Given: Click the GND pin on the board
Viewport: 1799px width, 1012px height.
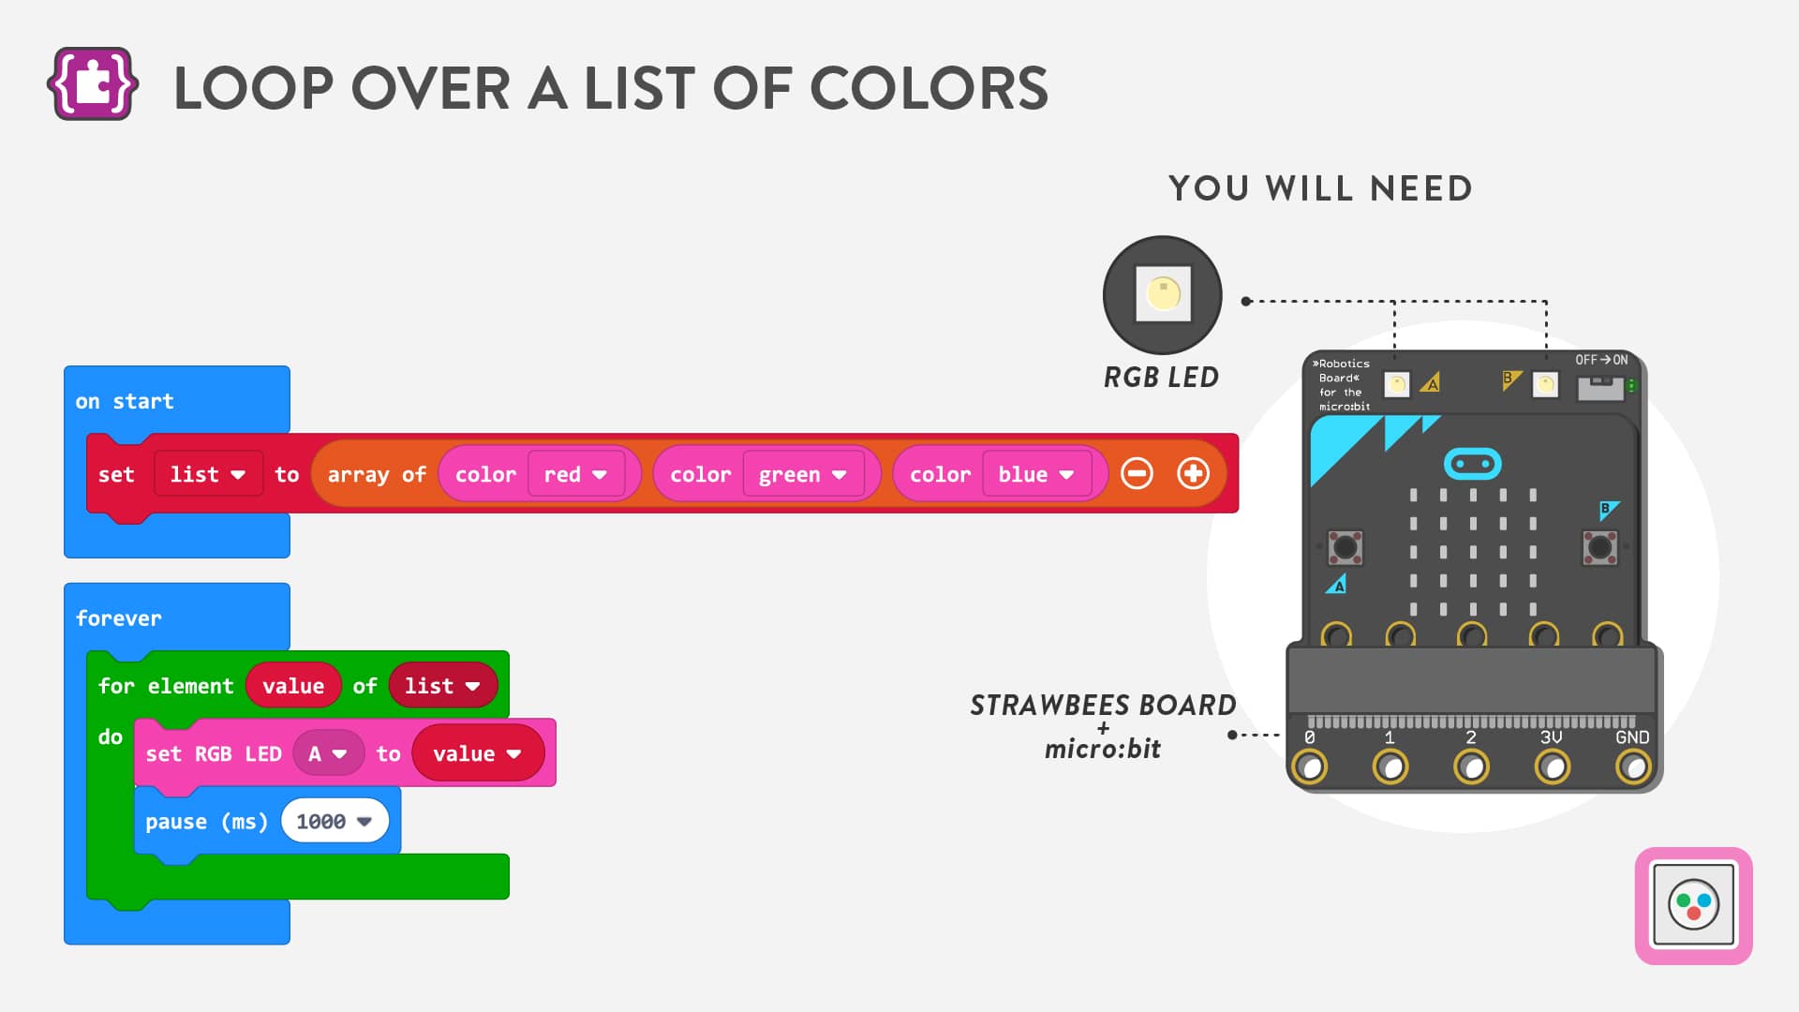Looking at the screenshot, I should tap(1632, 767).
